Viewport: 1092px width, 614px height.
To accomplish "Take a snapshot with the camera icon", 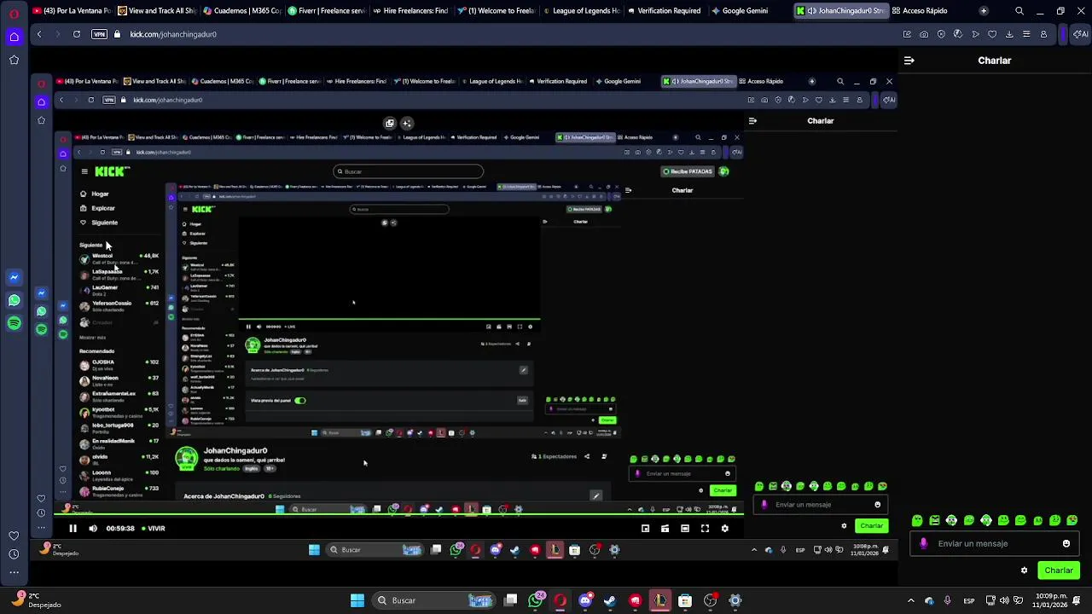I will pos(924,34).
